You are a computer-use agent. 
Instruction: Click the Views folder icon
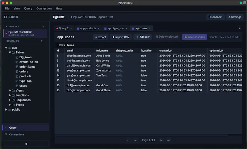[x=13, y=91]
